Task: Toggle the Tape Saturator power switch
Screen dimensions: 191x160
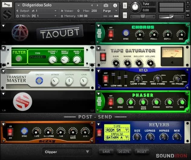Action: 103,57
